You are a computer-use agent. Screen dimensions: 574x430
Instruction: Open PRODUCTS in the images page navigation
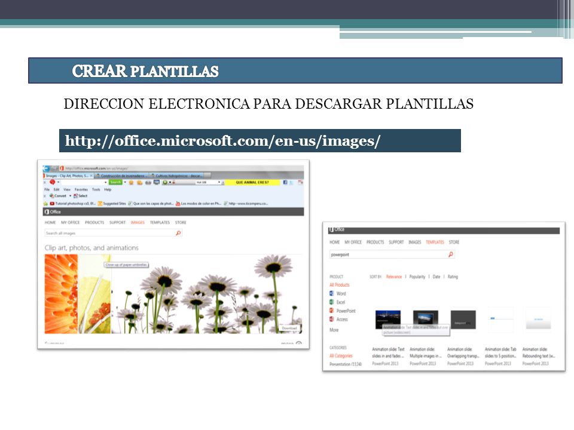(94, 222)
